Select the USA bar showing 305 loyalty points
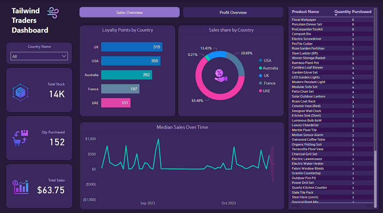Viewport: 383px width, 213px height. pos(131,61)
